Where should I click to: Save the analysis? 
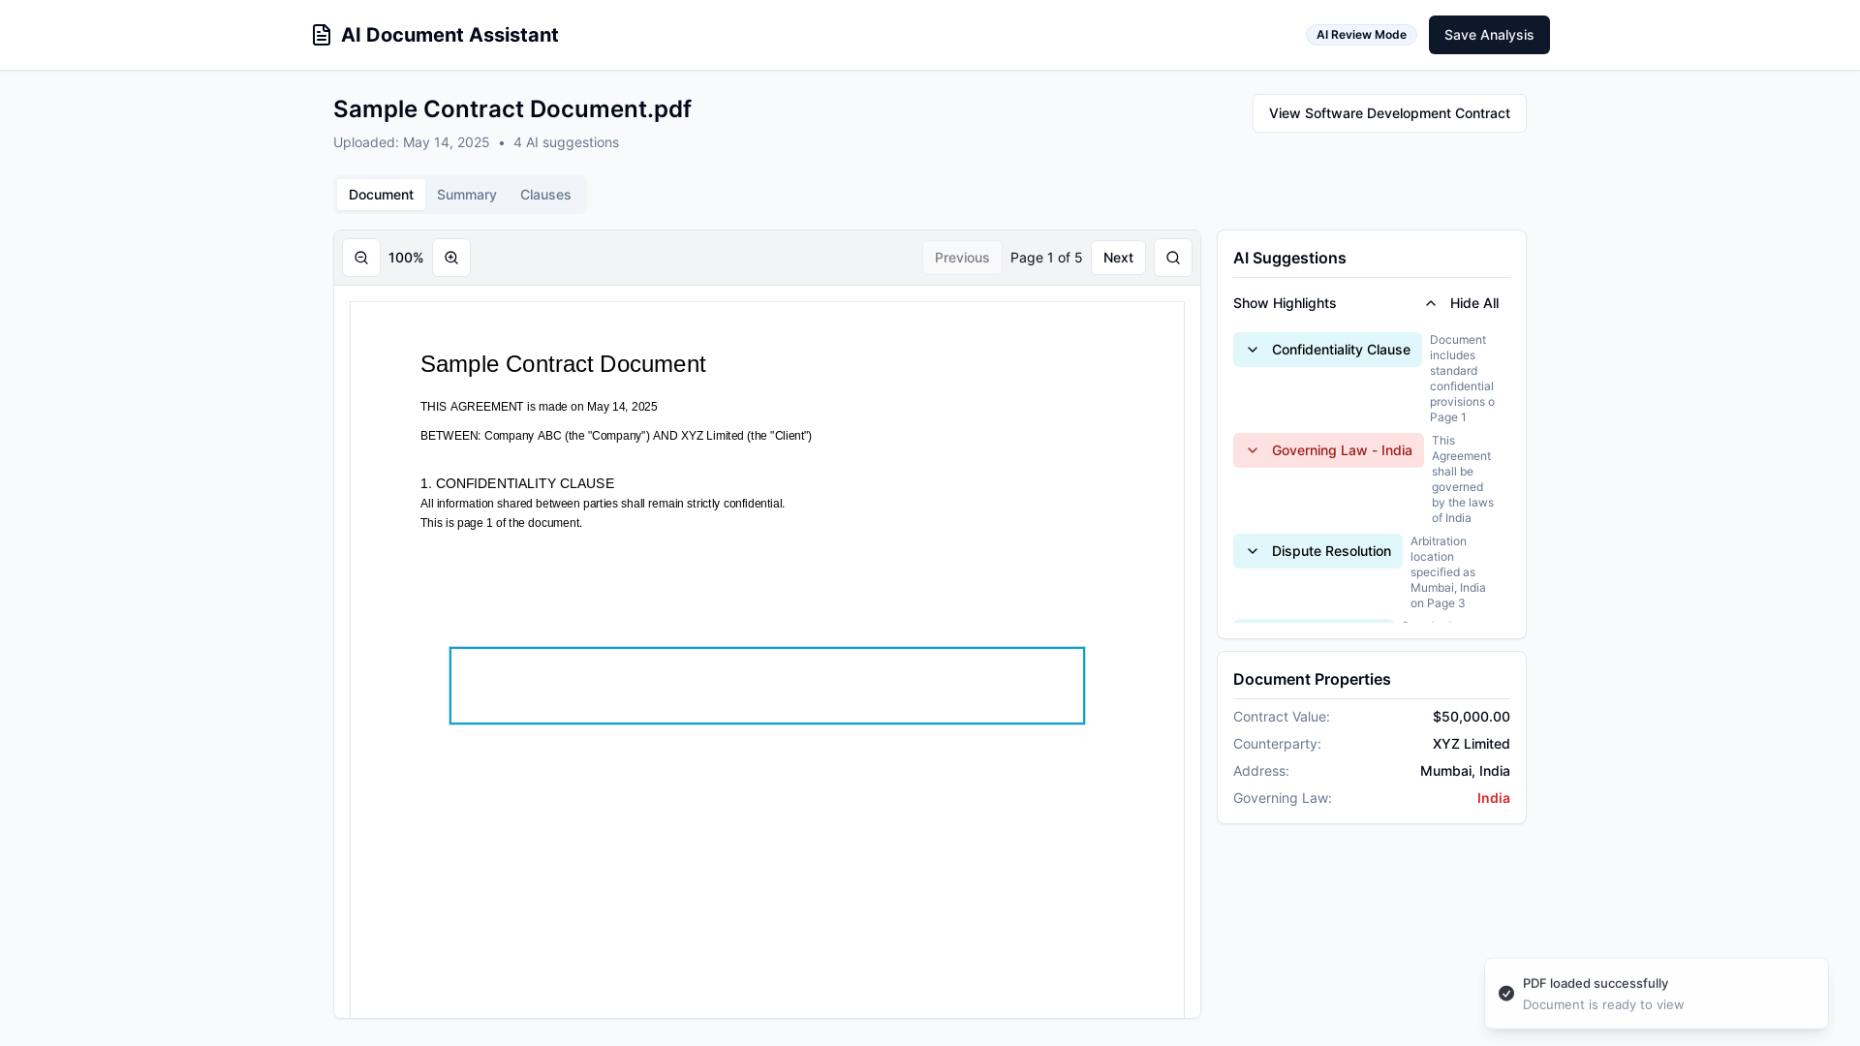pyautogui.click(x=1489, y=35)
